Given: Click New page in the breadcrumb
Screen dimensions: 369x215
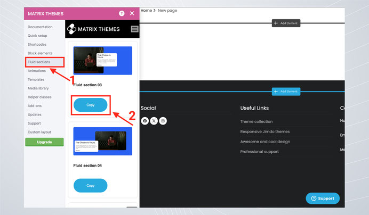Looking at the screenshot, I should (x=167, y=10).
